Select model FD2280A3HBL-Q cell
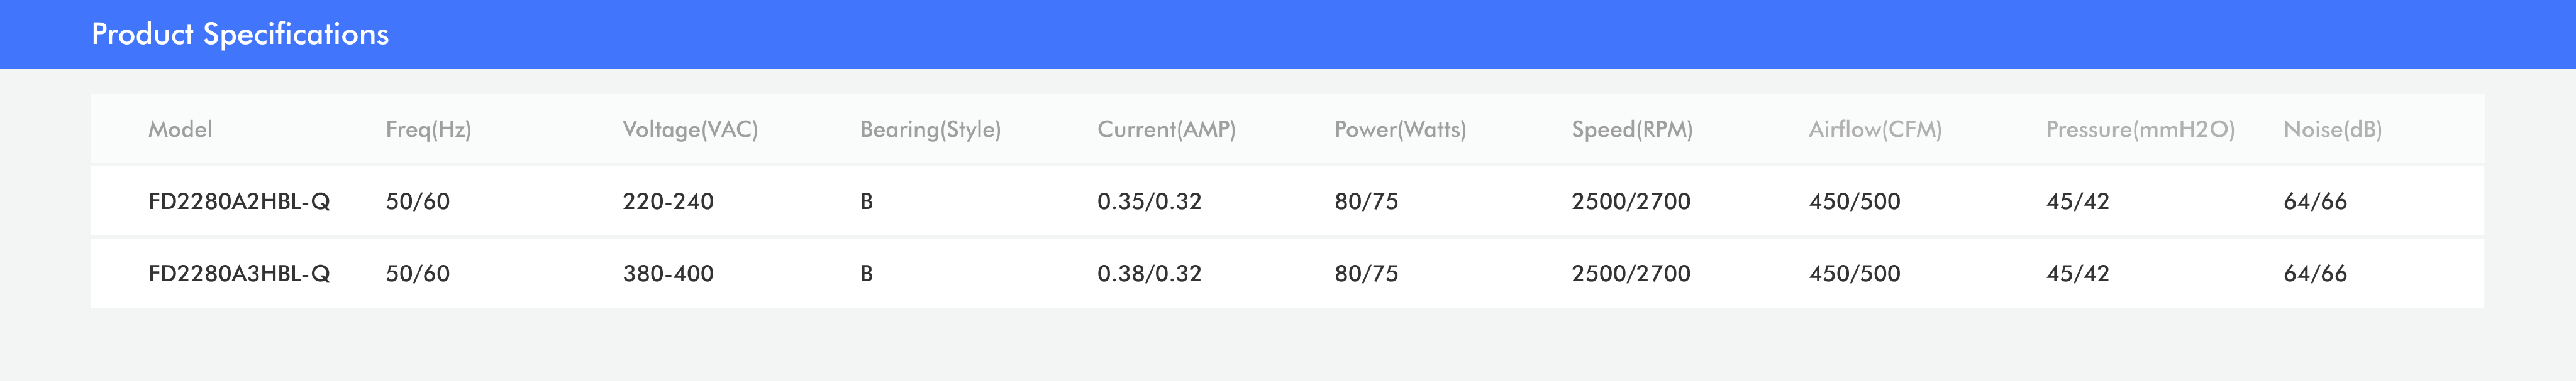The width and height of the screenshot is (2576, 381). (x=239, y=273)
